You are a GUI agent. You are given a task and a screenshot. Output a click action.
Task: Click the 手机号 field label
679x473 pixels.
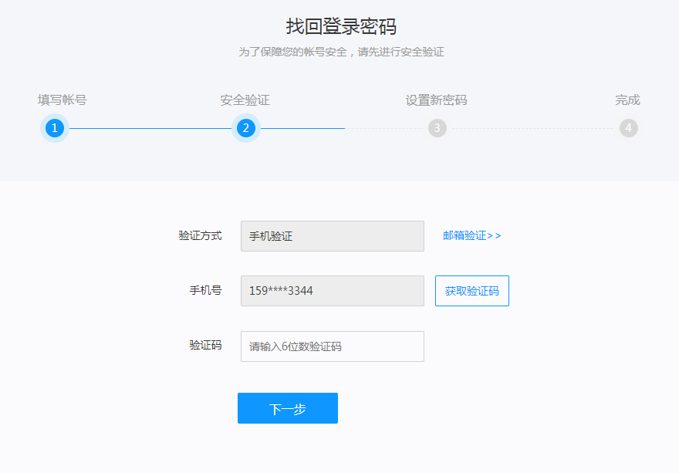(204, 291)
